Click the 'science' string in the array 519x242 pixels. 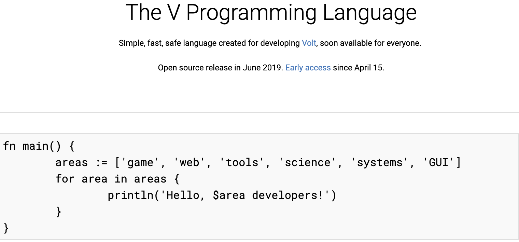click(x=308, y=163)
